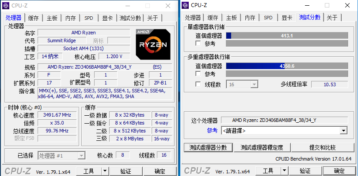The width and height of the screenshot is (358, 176).
Task: Expand the 參考 <請選擇> dropdown
Action: [284, 131]
